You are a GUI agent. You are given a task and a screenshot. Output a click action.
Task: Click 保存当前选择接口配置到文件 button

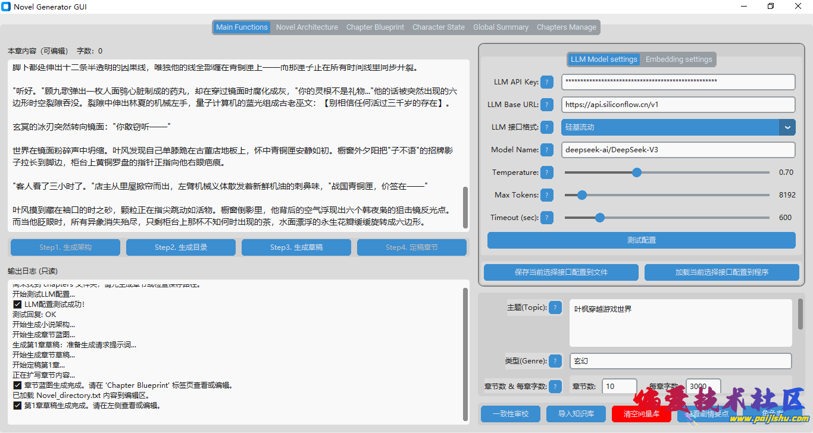[561, 272]
